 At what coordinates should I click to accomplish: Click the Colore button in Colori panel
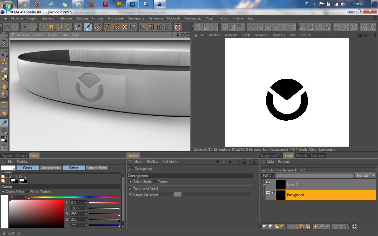pyautogui.click(x=74, y=168)
